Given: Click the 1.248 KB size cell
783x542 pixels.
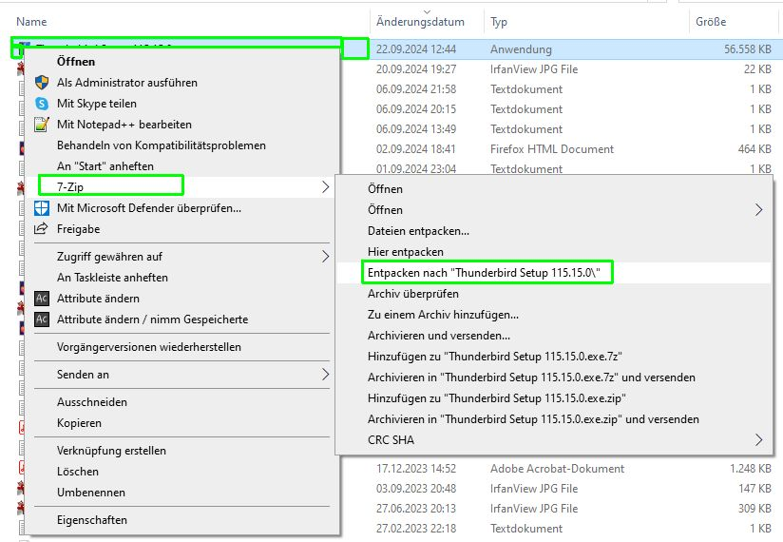Looking at the screenshot, I should pyautogui.click(x=751, y=469).
